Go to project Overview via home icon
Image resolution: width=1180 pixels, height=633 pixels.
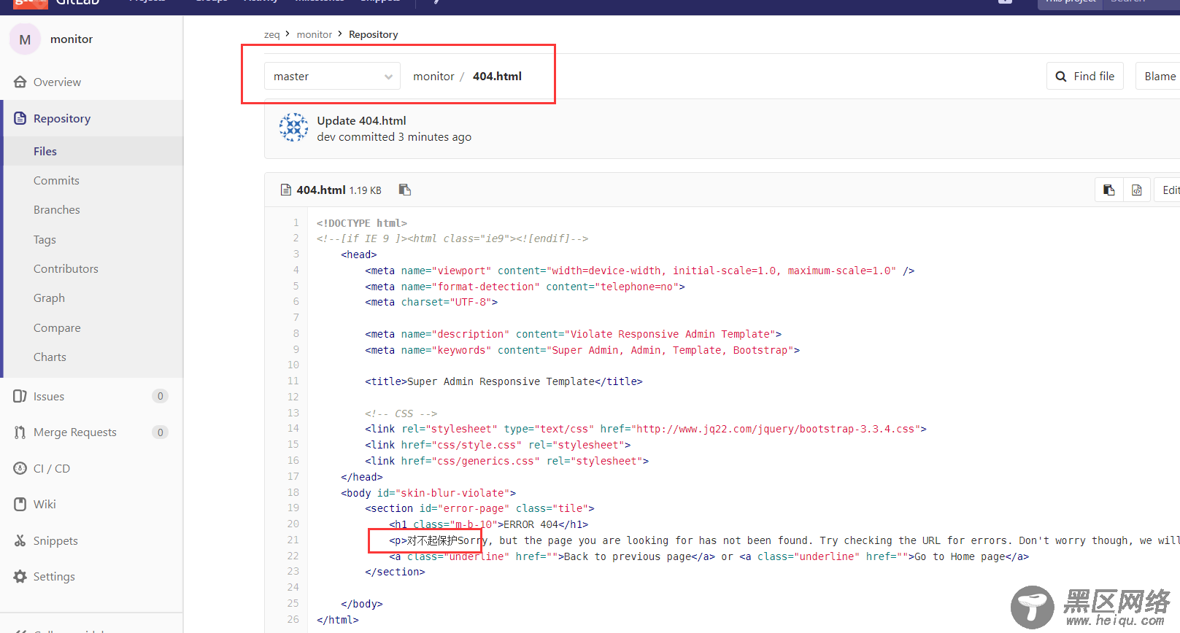point(20,82)
